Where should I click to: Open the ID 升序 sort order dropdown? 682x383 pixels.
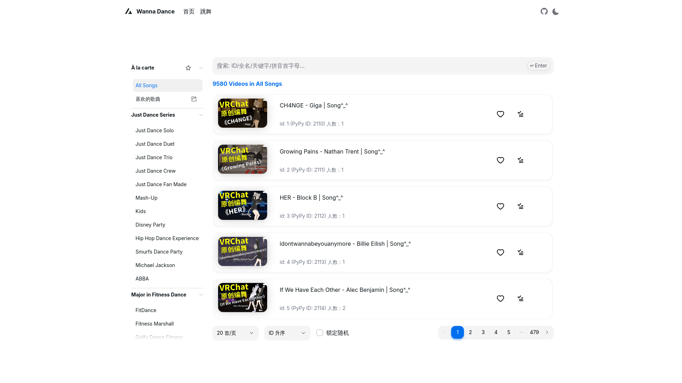pyautogui.click(x=287, y=333)
